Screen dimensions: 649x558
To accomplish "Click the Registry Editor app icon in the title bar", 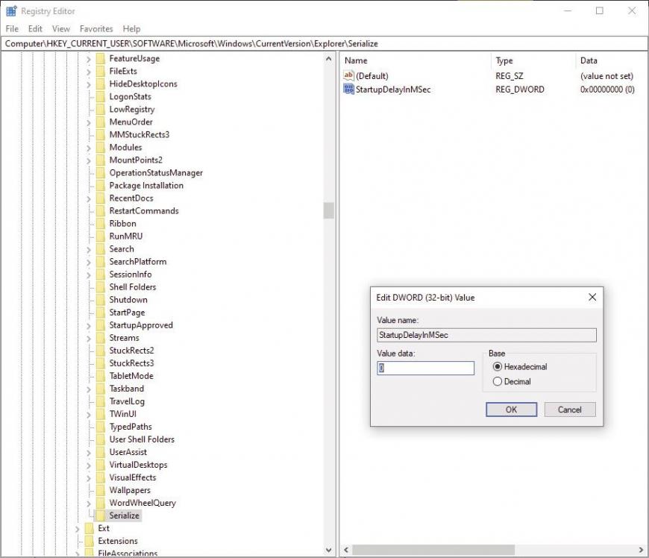I will pos(11,10).
